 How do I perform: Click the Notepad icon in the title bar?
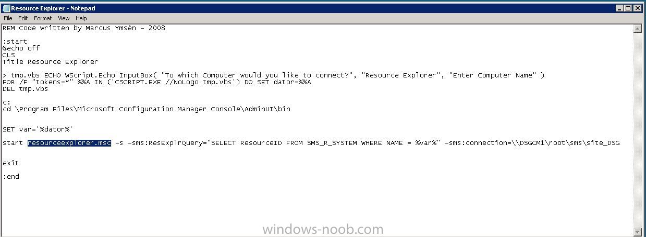tap(6, 8)
